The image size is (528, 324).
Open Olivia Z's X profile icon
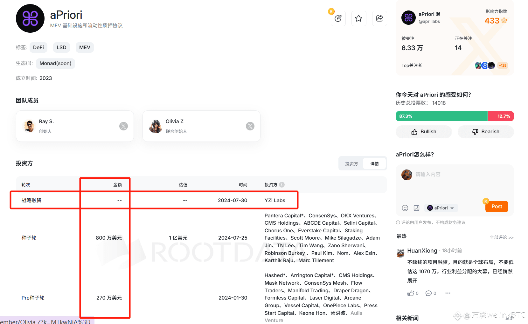click(250, 126)
